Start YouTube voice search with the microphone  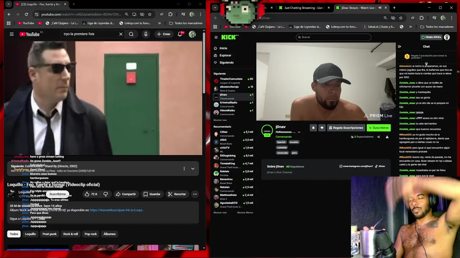pyautogui.click(x=146, y=34)
